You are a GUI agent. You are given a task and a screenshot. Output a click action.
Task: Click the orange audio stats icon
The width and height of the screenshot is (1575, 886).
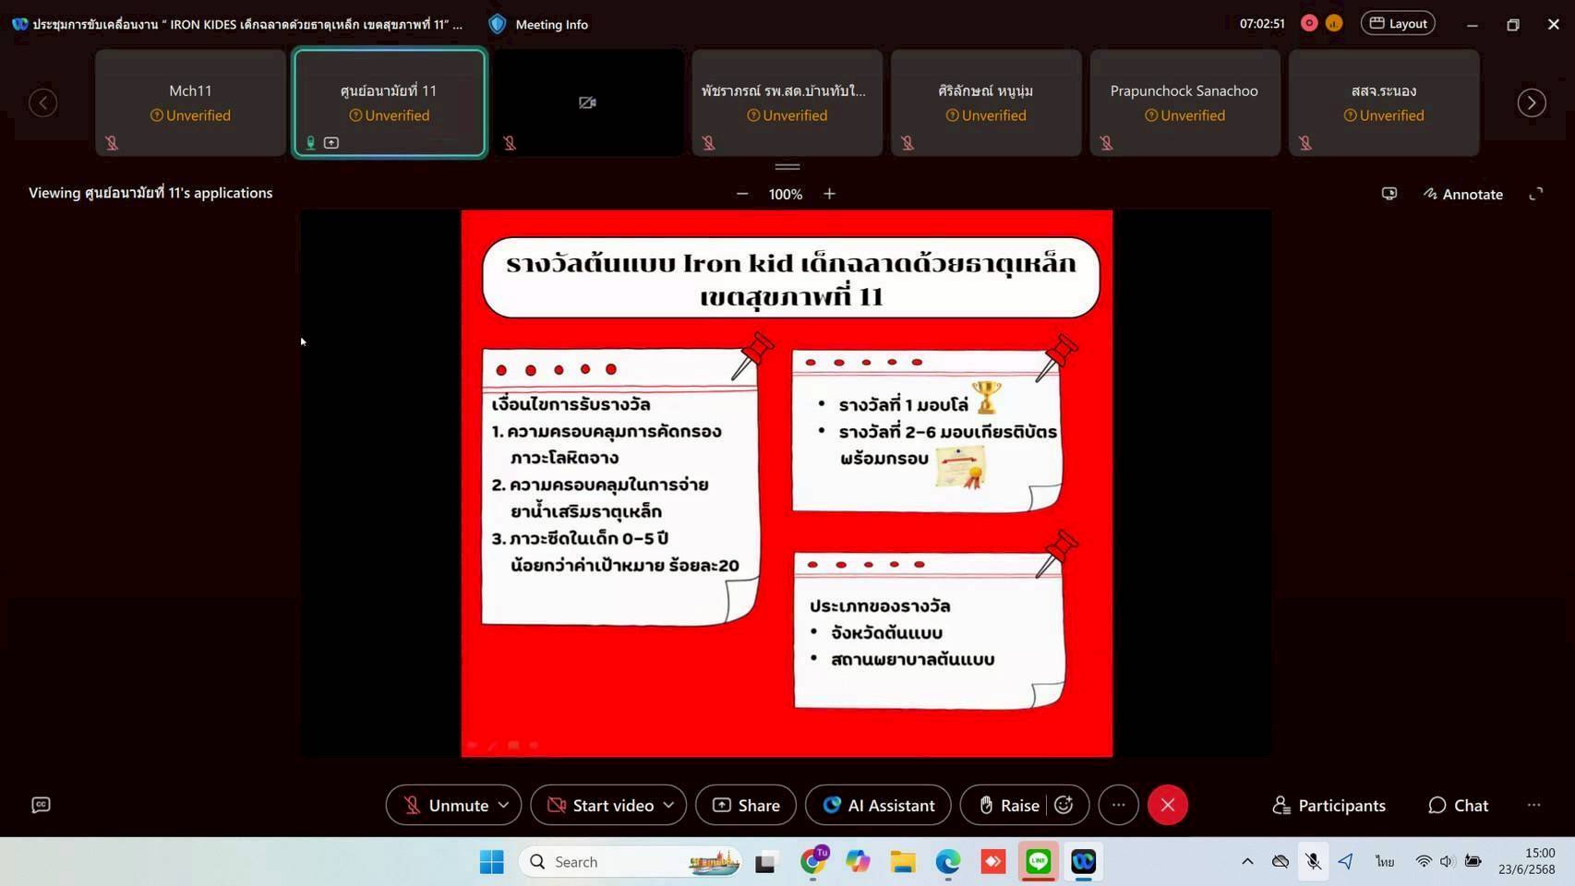[x=1333, y=23]
